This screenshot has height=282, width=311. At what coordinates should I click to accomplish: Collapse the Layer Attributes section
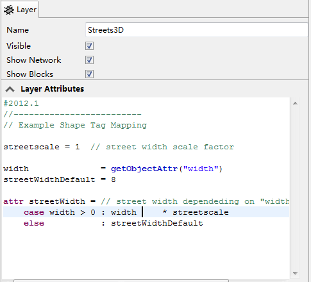point(10,89)
